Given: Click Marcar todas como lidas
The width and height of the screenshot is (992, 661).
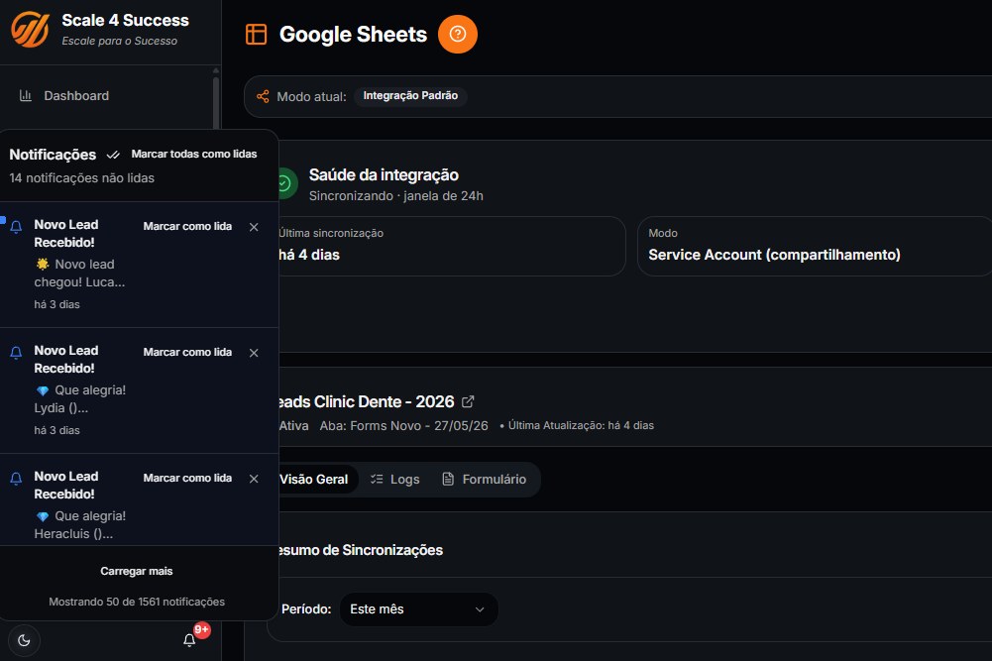Looking at the screenshot, I should click(193, 154).
